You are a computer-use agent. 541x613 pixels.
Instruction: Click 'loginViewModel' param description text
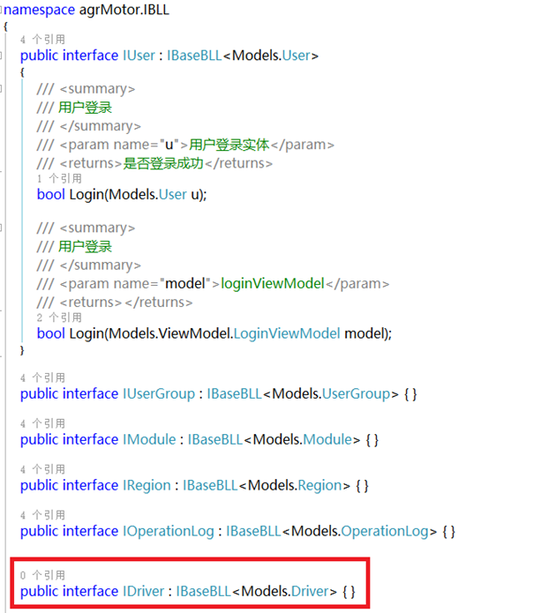point(273,283)
